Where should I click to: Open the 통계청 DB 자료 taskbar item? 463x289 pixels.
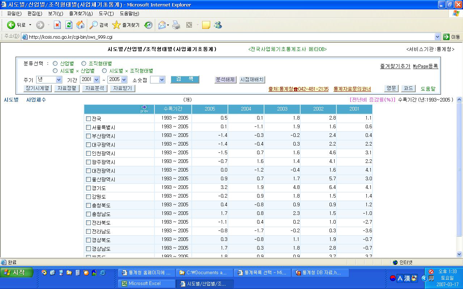pos(320,273)
